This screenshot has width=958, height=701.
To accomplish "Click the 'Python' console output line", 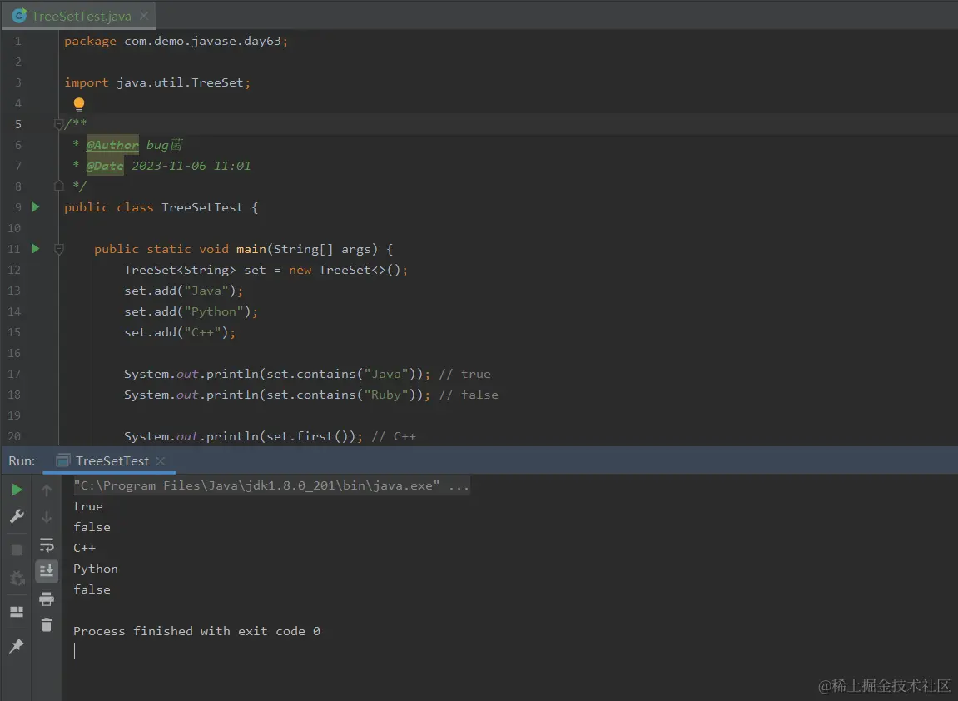I will 96,569.
